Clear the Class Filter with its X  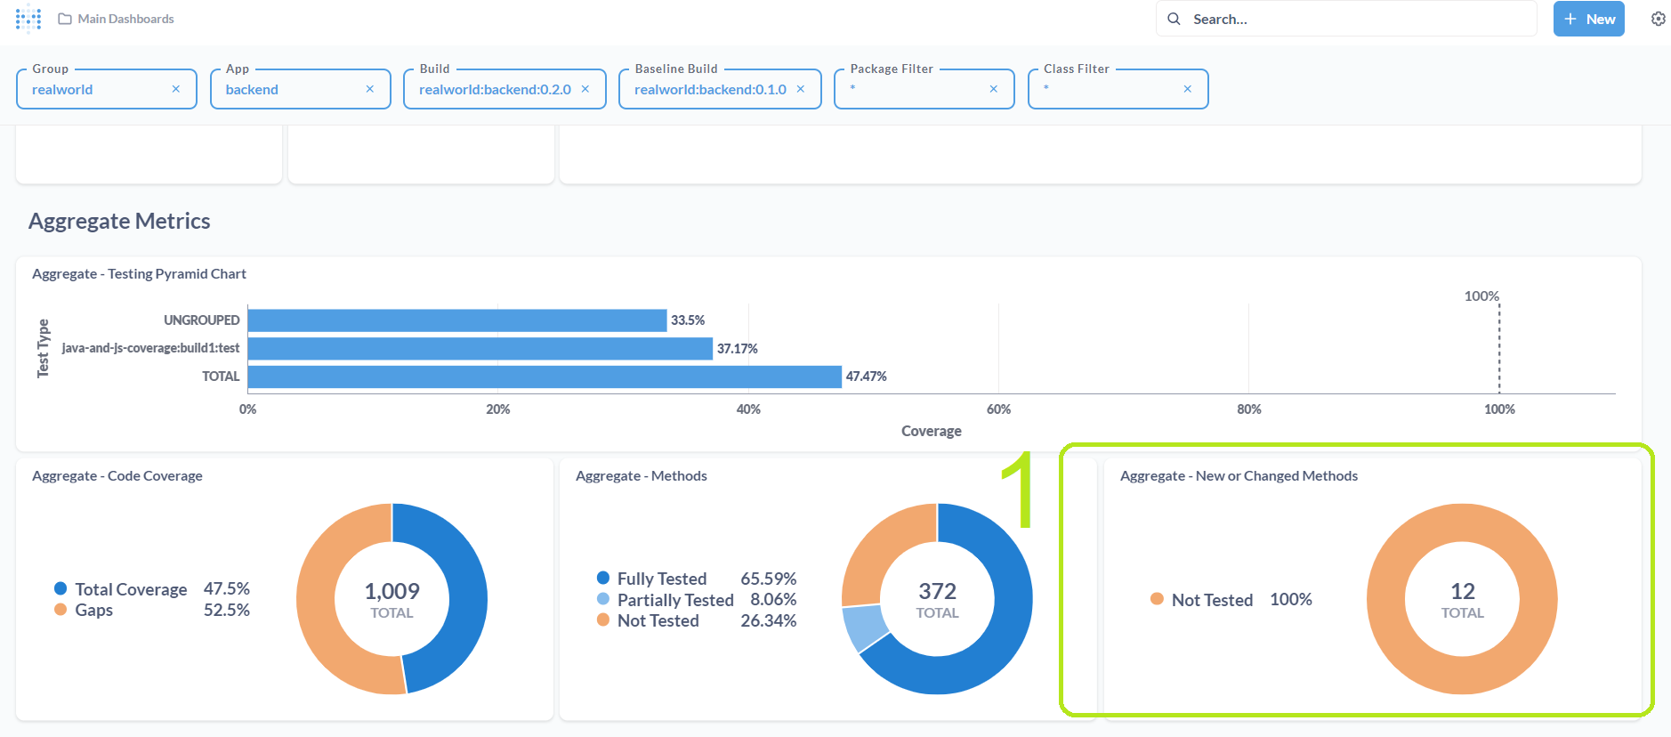coord(1188,89)
